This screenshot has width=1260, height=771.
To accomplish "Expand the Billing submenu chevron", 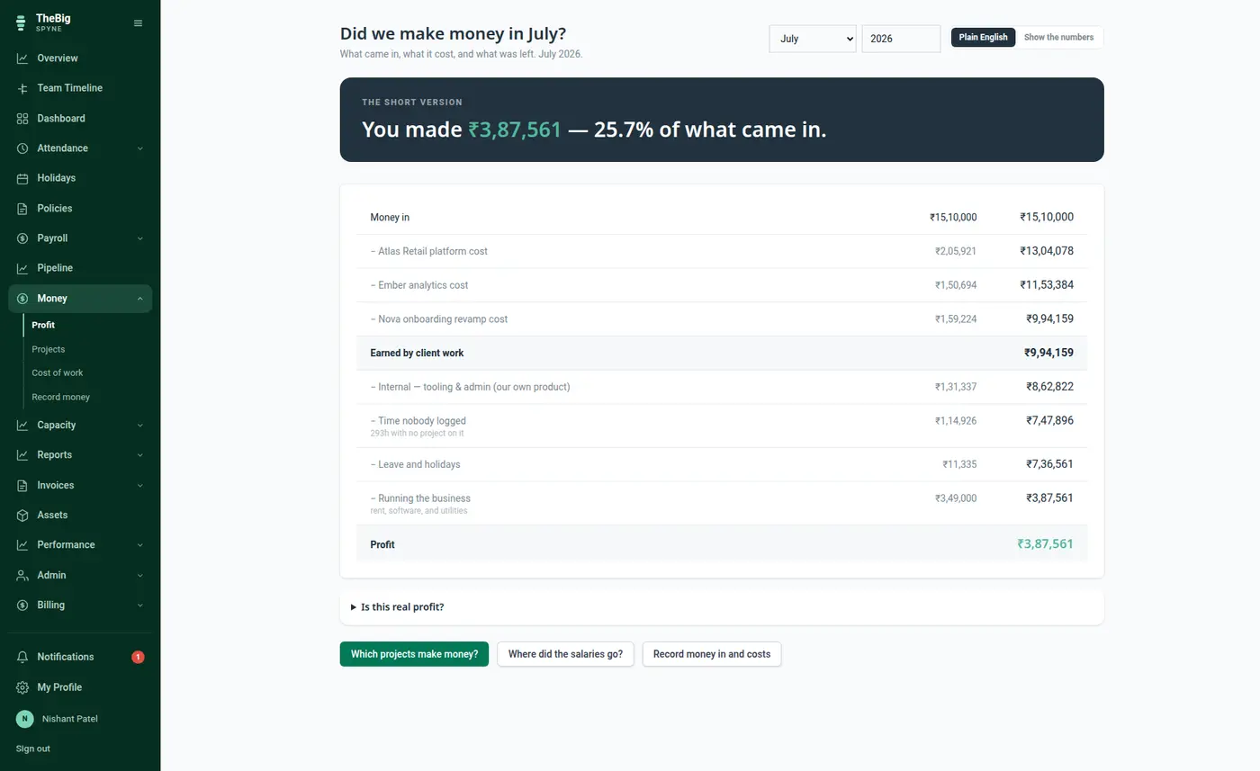I will (140, 605).
